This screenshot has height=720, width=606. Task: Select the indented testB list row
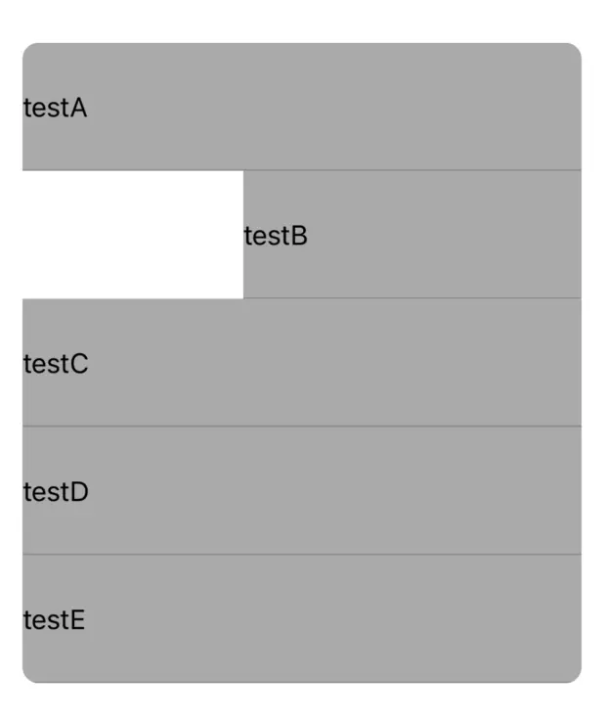point(411,235)
